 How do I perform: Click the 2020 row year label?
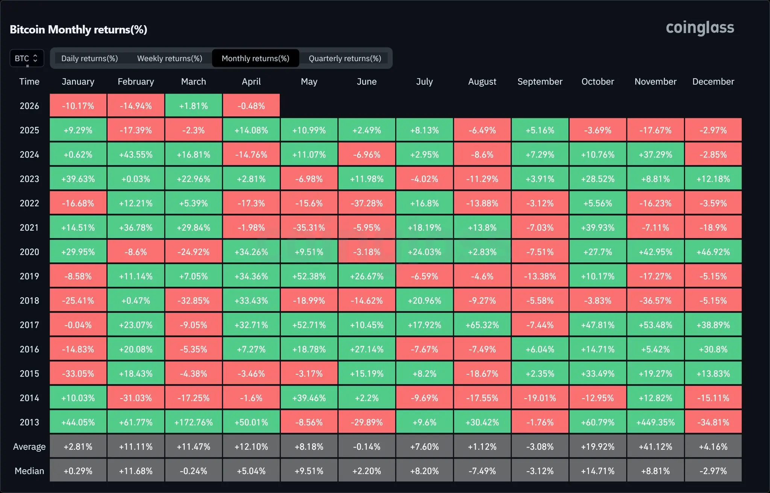pyautogui.click(x=29, y=252)
